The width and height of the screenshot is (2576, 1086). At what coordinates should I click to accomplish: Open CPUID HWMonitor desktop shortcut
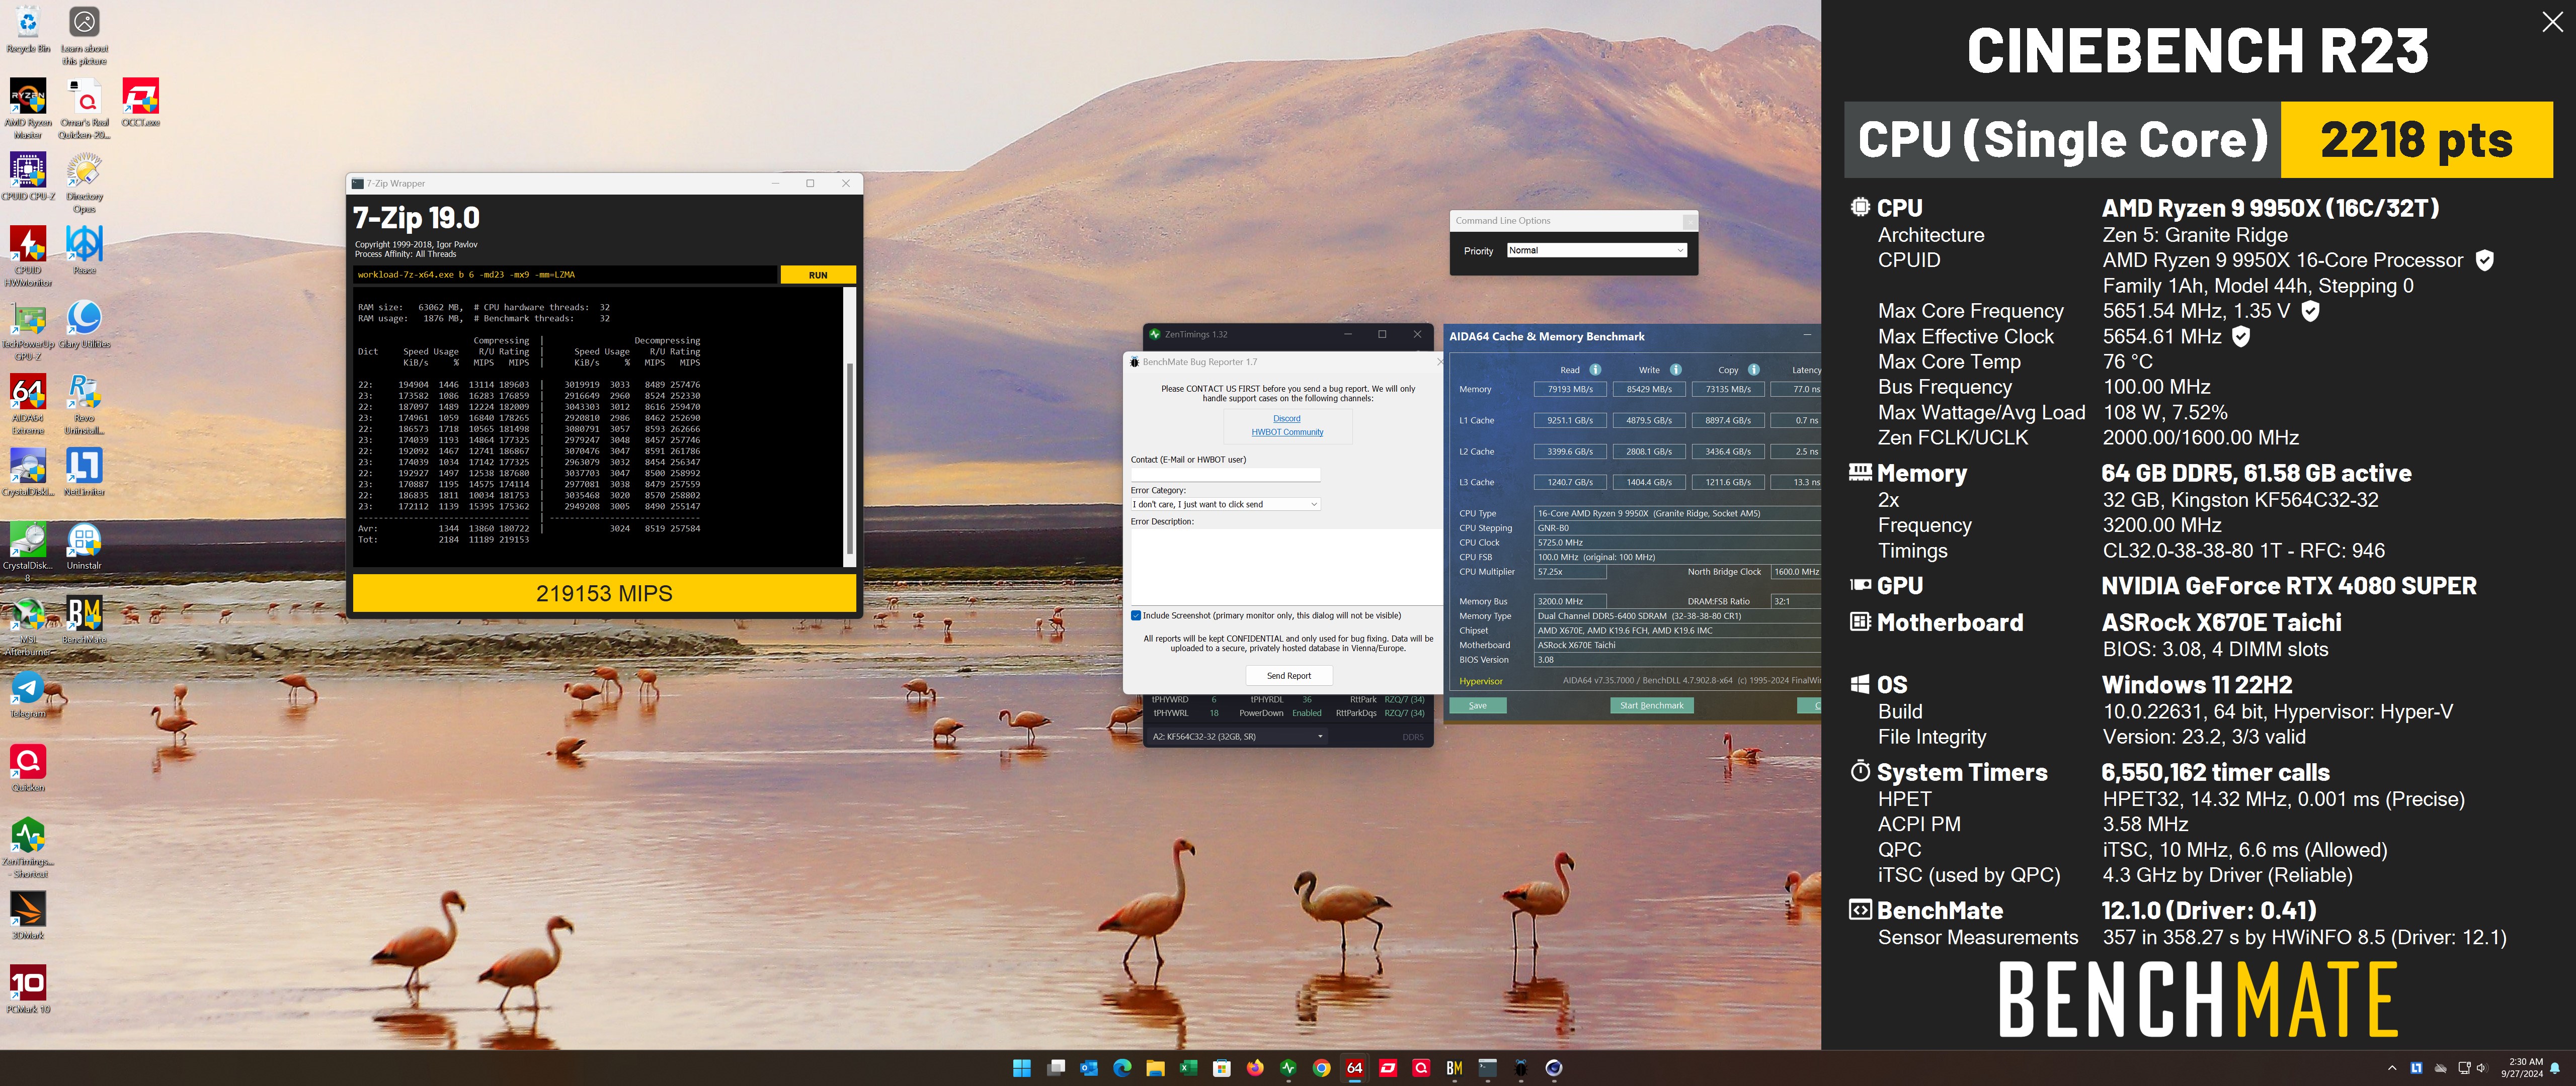pos(28,256)
